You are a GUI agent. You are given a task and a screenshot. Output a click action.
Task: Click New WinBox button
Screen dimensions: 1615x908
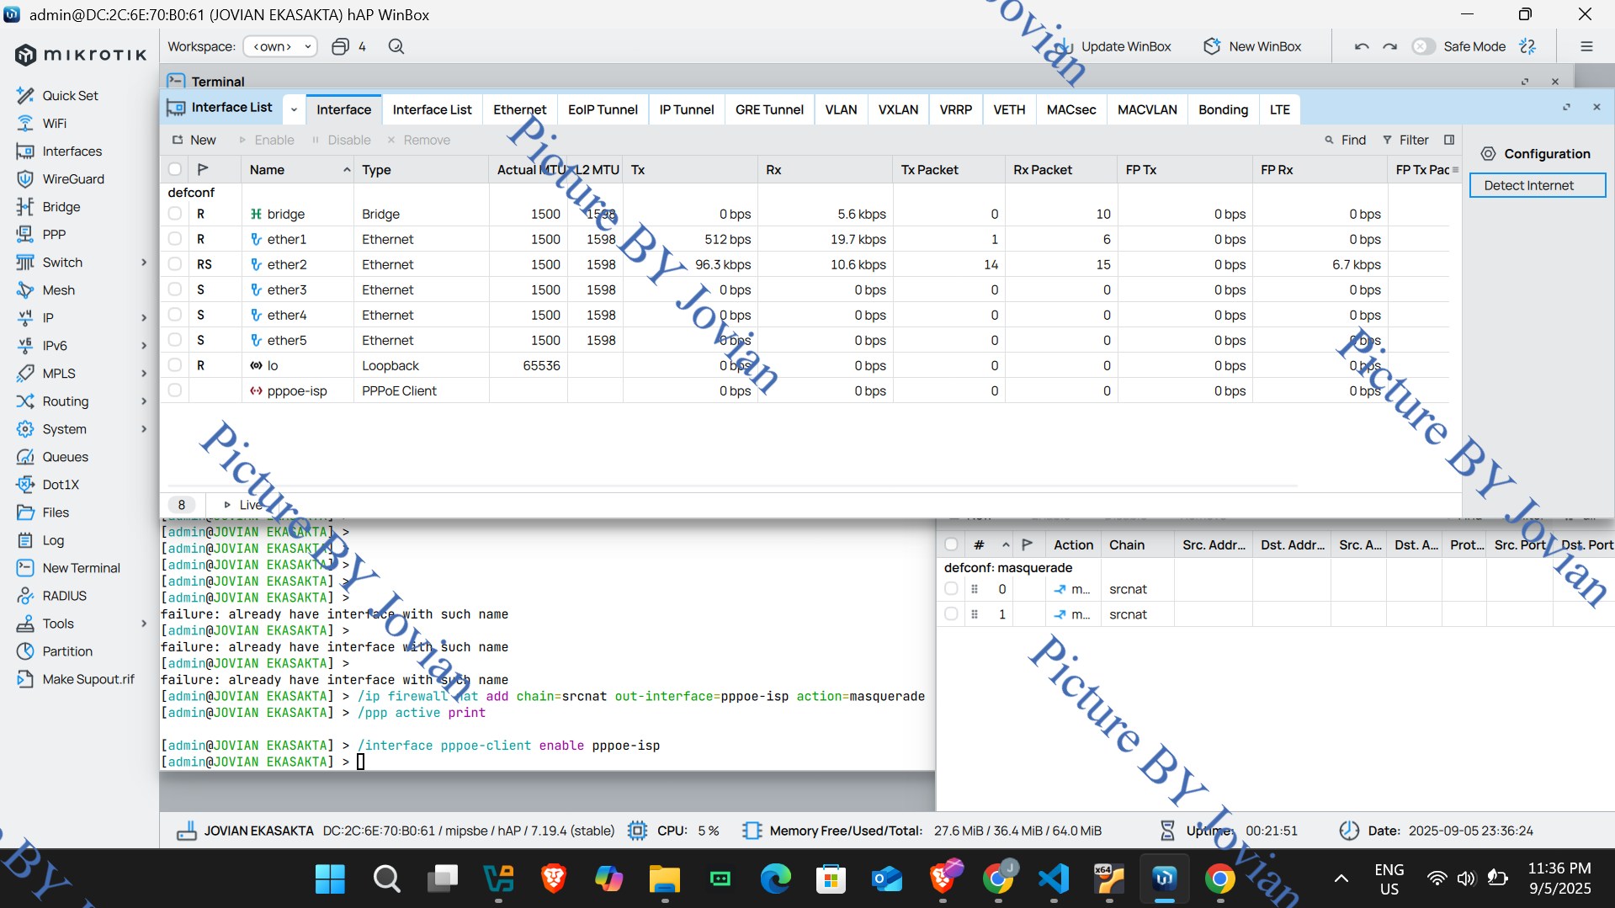tap(1252, 46)
